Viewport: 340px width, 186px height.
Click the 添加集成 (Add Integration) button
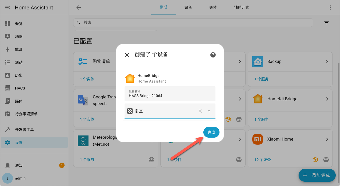(x=317, y=175)
